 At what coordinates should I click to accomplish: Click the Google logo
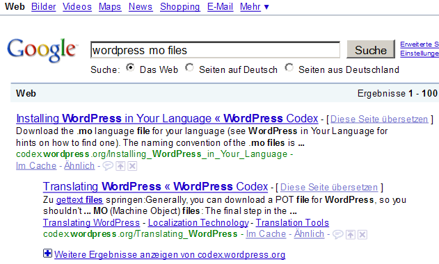pos(42,50)
